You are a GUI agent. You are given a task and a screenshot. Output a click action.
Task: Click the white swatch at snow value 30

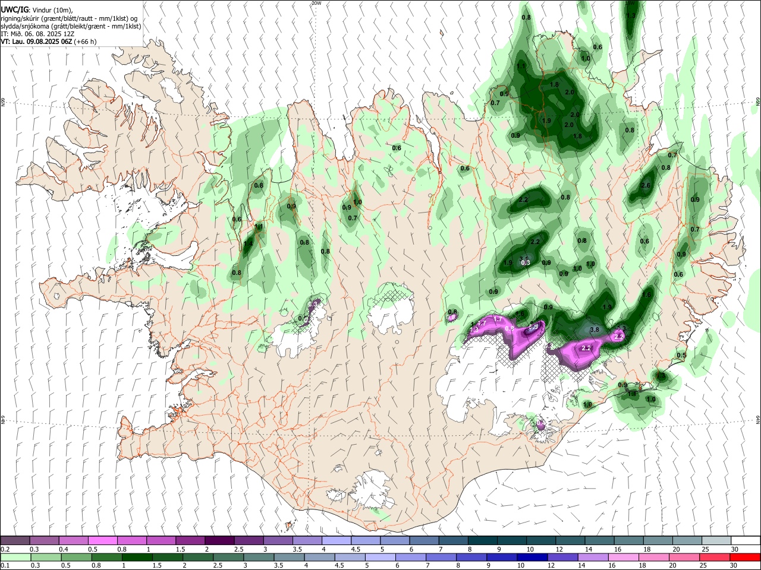[x=746, y=540]
